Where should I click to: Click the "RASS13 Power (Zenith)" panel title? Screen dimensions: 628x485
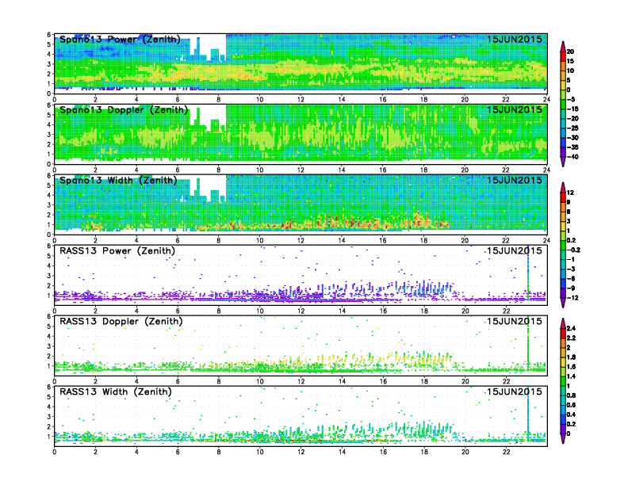pyautogui.click(x=117, y=251)
